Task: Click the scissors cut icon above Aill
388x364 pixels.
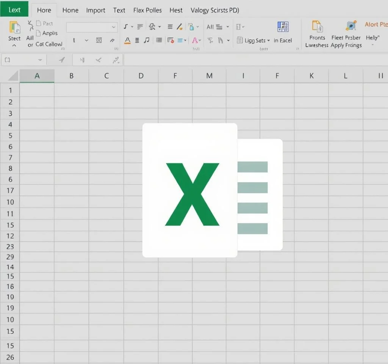Action: (x=30, y=26)
